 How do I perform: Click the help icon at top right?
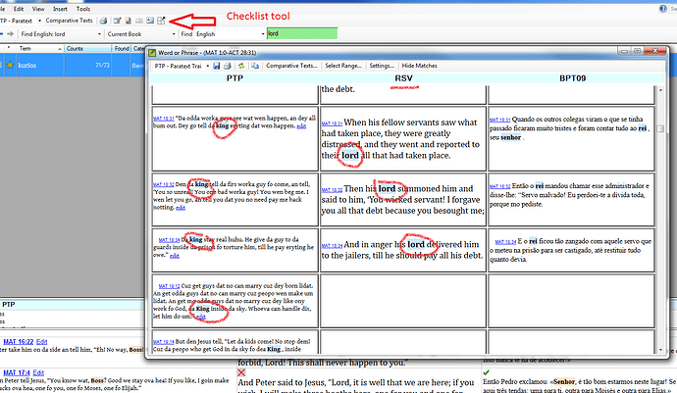pyautogui.click(x=662, y=9)
